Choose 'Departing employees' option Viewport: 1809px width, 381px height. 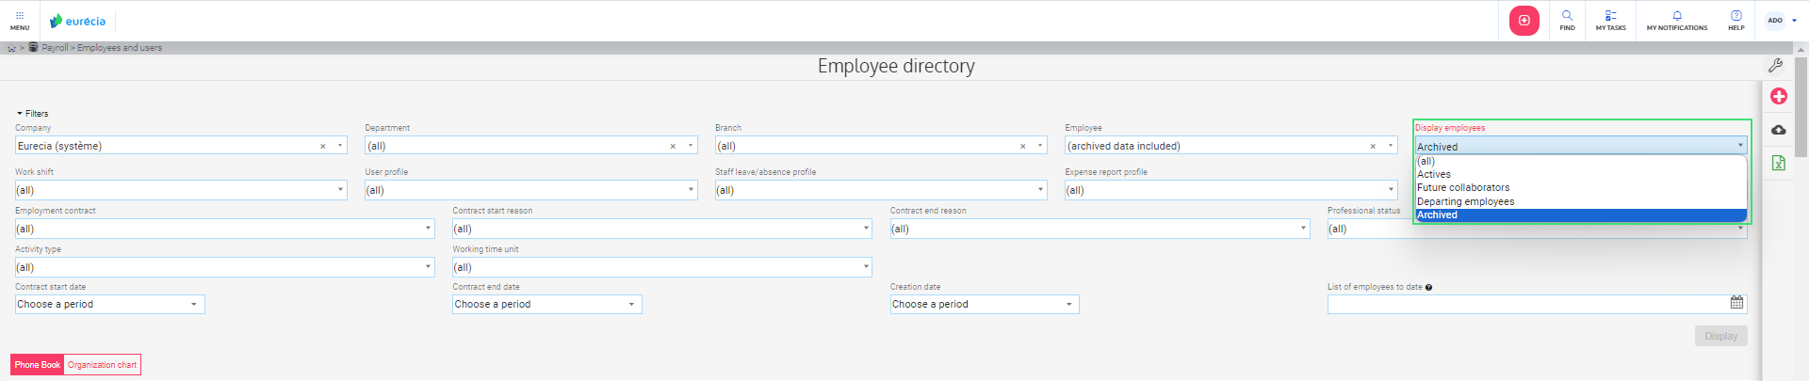(x=1465, y=201)
